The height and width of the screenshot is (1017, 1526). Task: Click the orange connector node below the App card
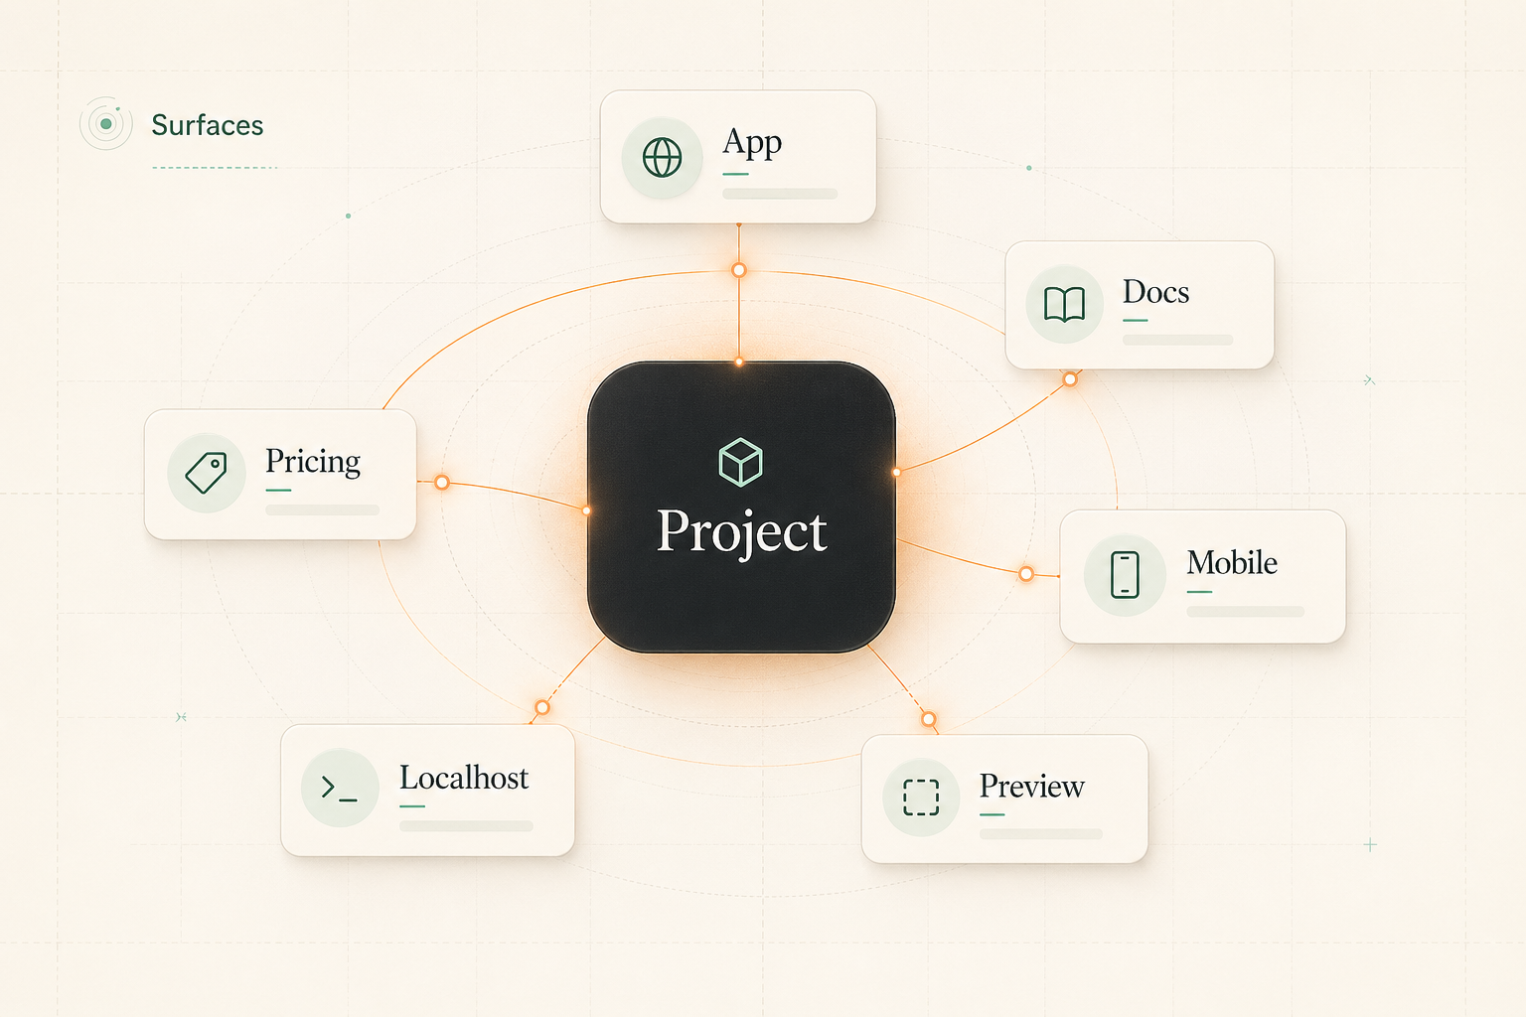coord(738,270)
